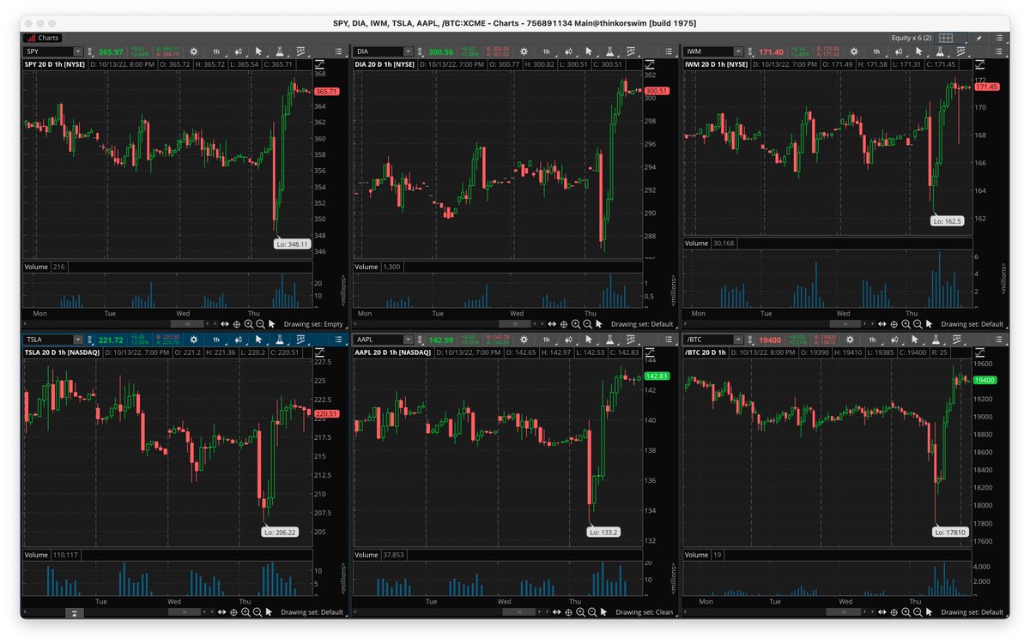Select drawing pointer tool in IWM toolbar
Viewport: 1030px width, 644px height.
[918, 51]
